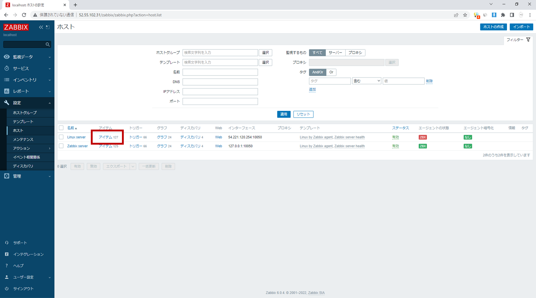Open tab search chevron in title bar
The width and height of the screenshot is (536, 298).
[491, 4]
